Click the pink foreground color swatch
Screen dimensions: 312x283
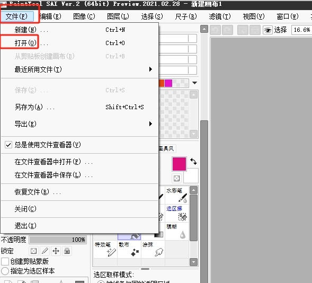pyautogui.click(x=179, y=164)
